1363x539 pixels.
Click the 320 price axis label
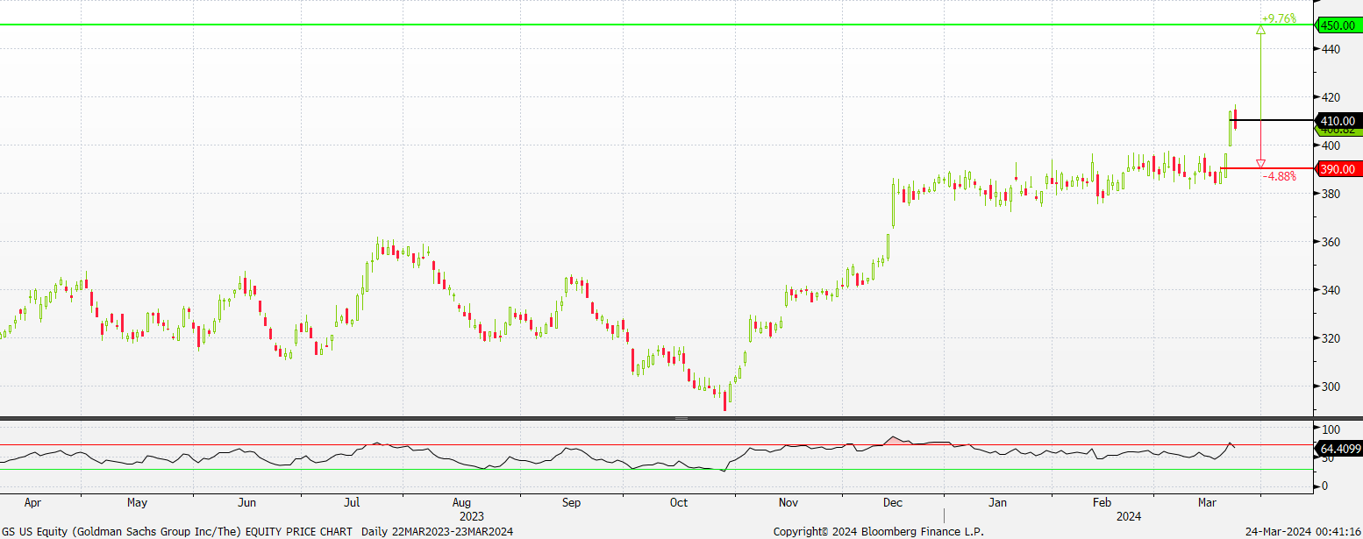point(1330,338)
